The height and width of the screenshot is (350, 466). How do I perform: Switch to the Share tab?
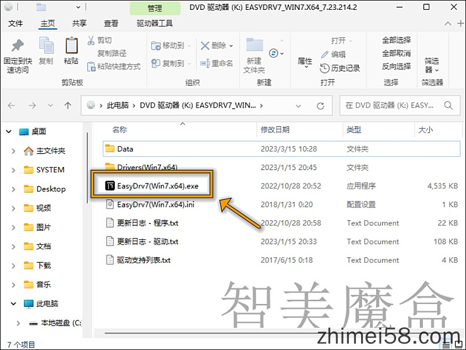click(79, 23)
